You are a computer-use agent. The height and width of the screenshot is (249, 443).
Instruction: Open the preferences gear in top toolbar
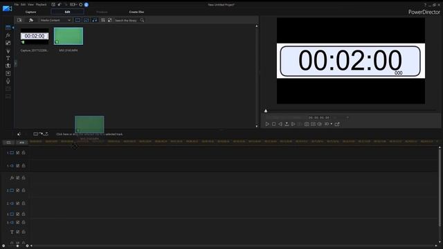(80, 5)
